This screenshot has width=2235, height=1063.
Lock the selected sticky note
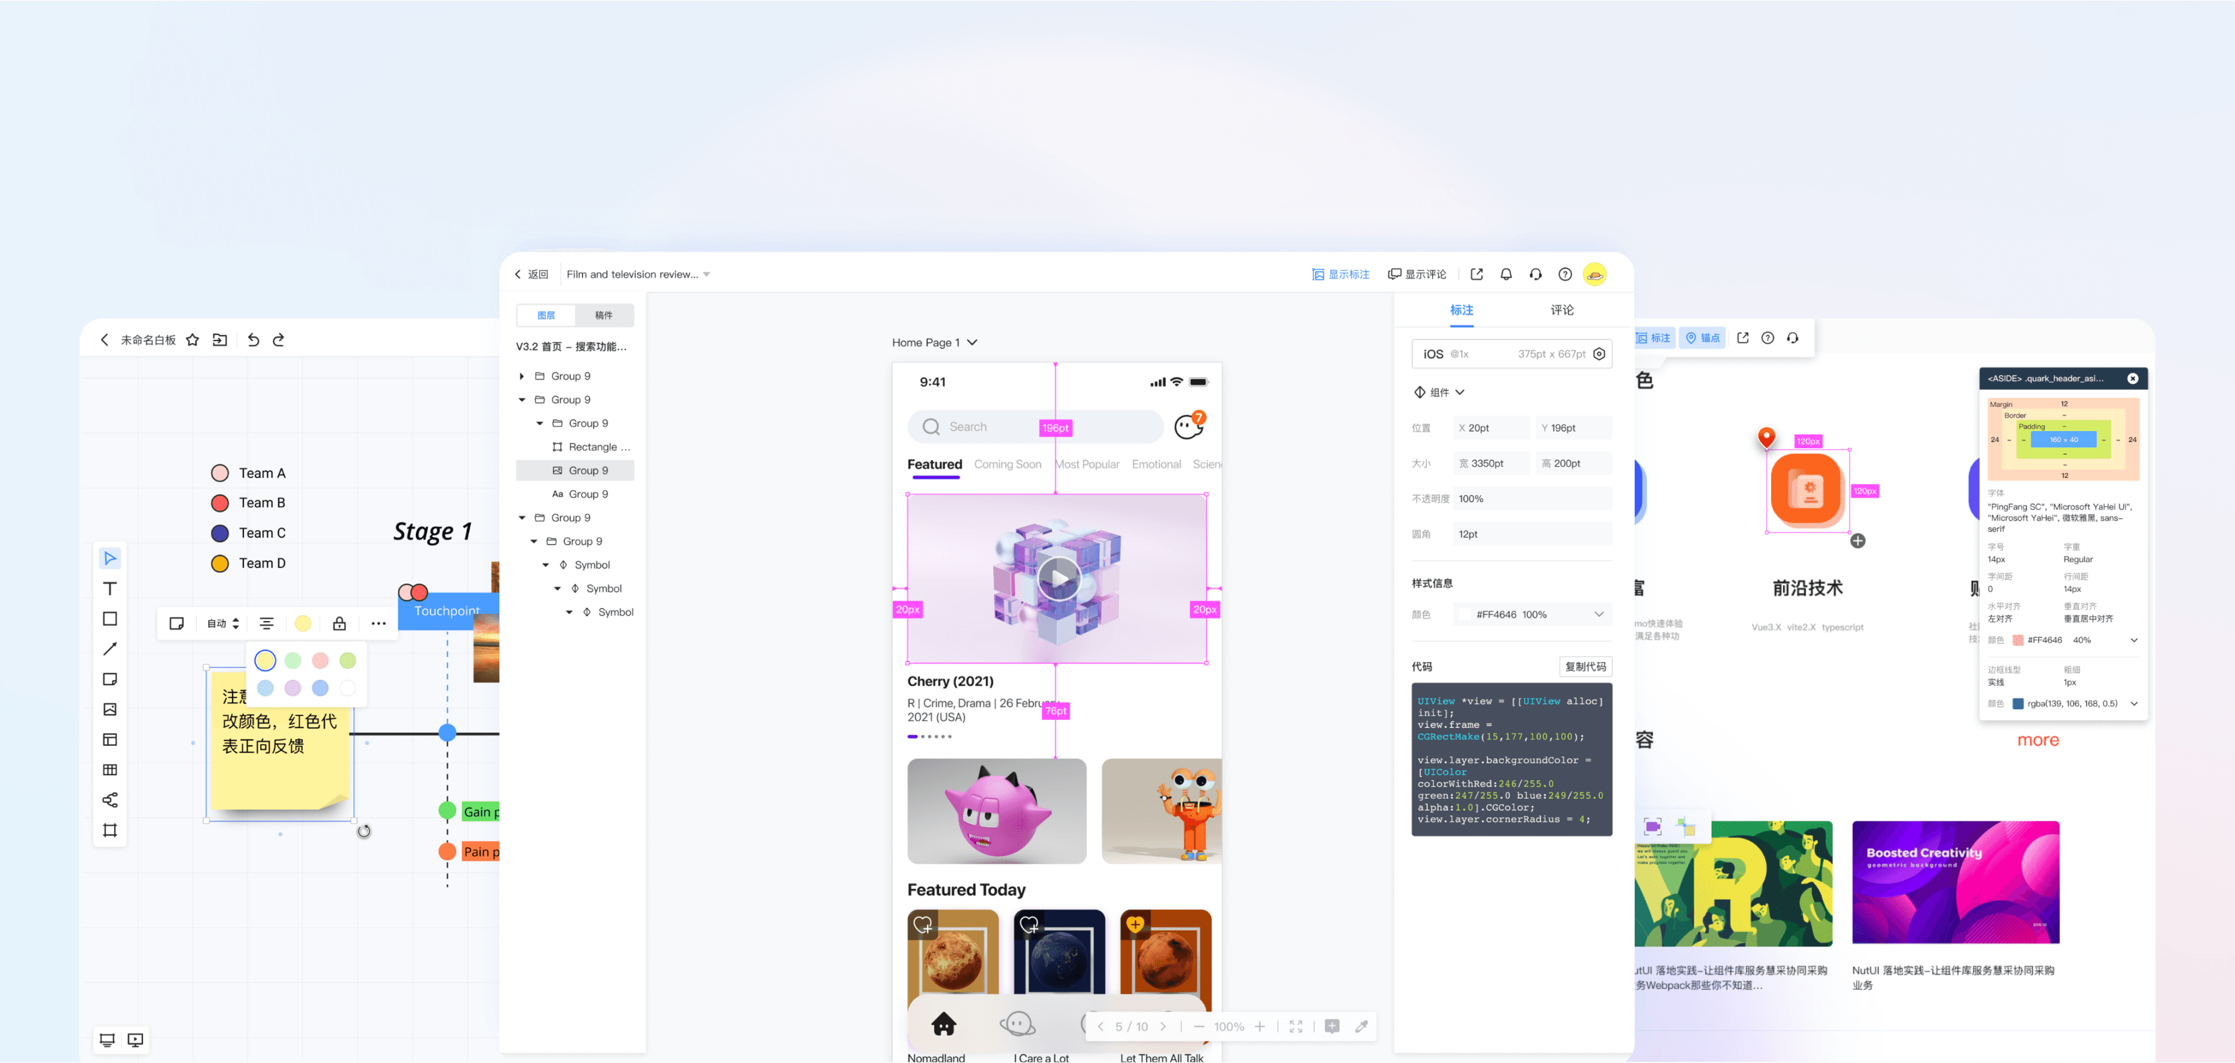(339, 623)
